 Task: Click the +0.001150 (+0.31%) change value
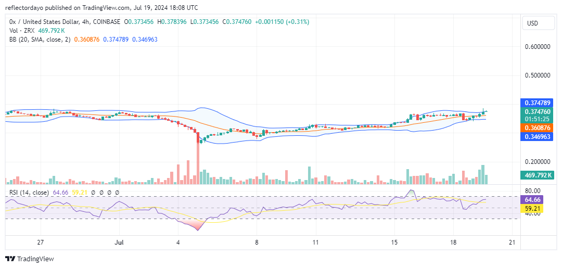[282, 22]
